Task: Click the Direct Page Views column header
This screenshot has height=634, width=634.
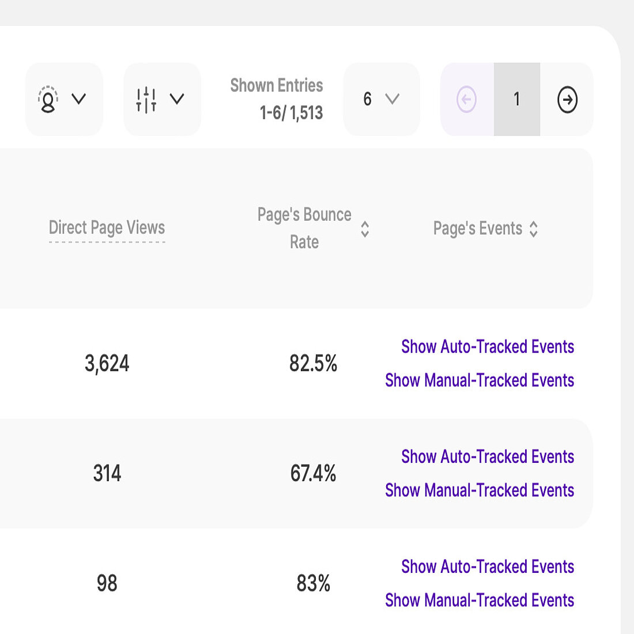Action: (x=107, y=228)
